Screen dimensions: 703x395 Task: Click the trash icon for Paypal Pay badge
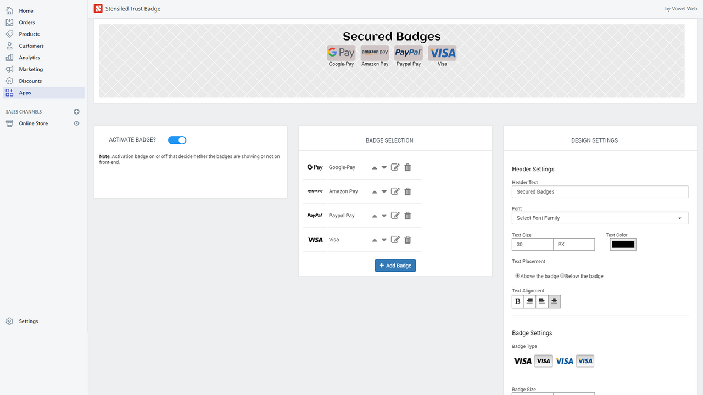[x=408, y=215]
